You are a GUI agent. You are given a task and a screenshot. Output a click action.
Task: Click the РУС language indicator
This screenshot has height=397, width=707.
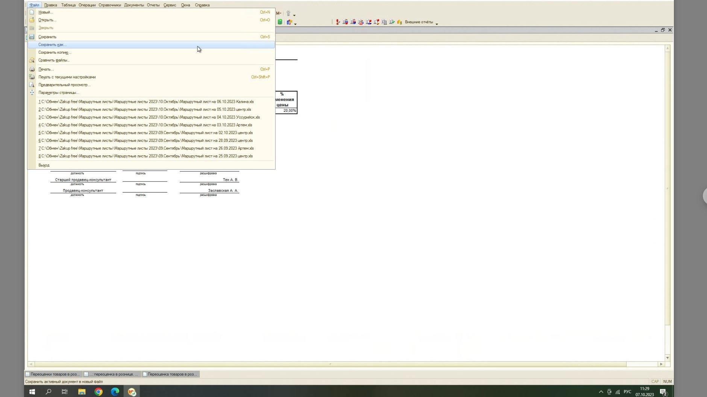627,392
